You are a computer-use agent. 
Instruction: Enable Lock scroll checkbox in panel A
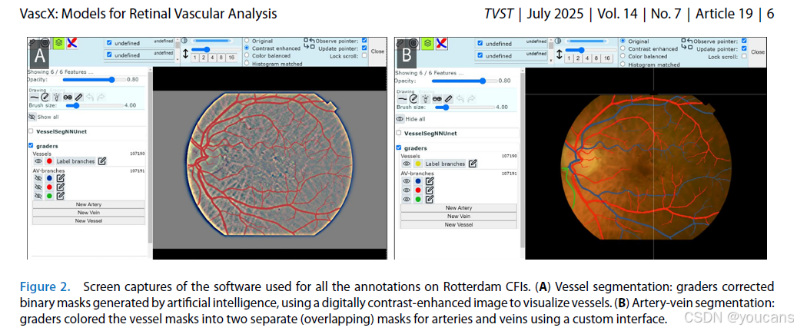364,56
